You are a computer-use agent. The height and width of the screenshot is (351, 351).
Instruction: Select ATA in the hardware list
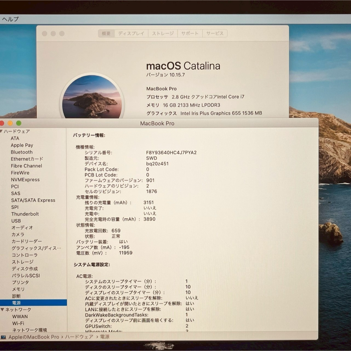click(x=15, y=138)
